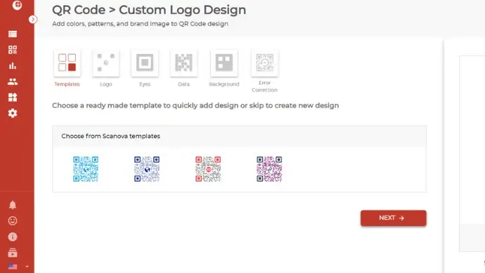This screenshot has width=485, height=273.
Task: Open the settings gear in the sidebar
Action: (x=13, y=113)
